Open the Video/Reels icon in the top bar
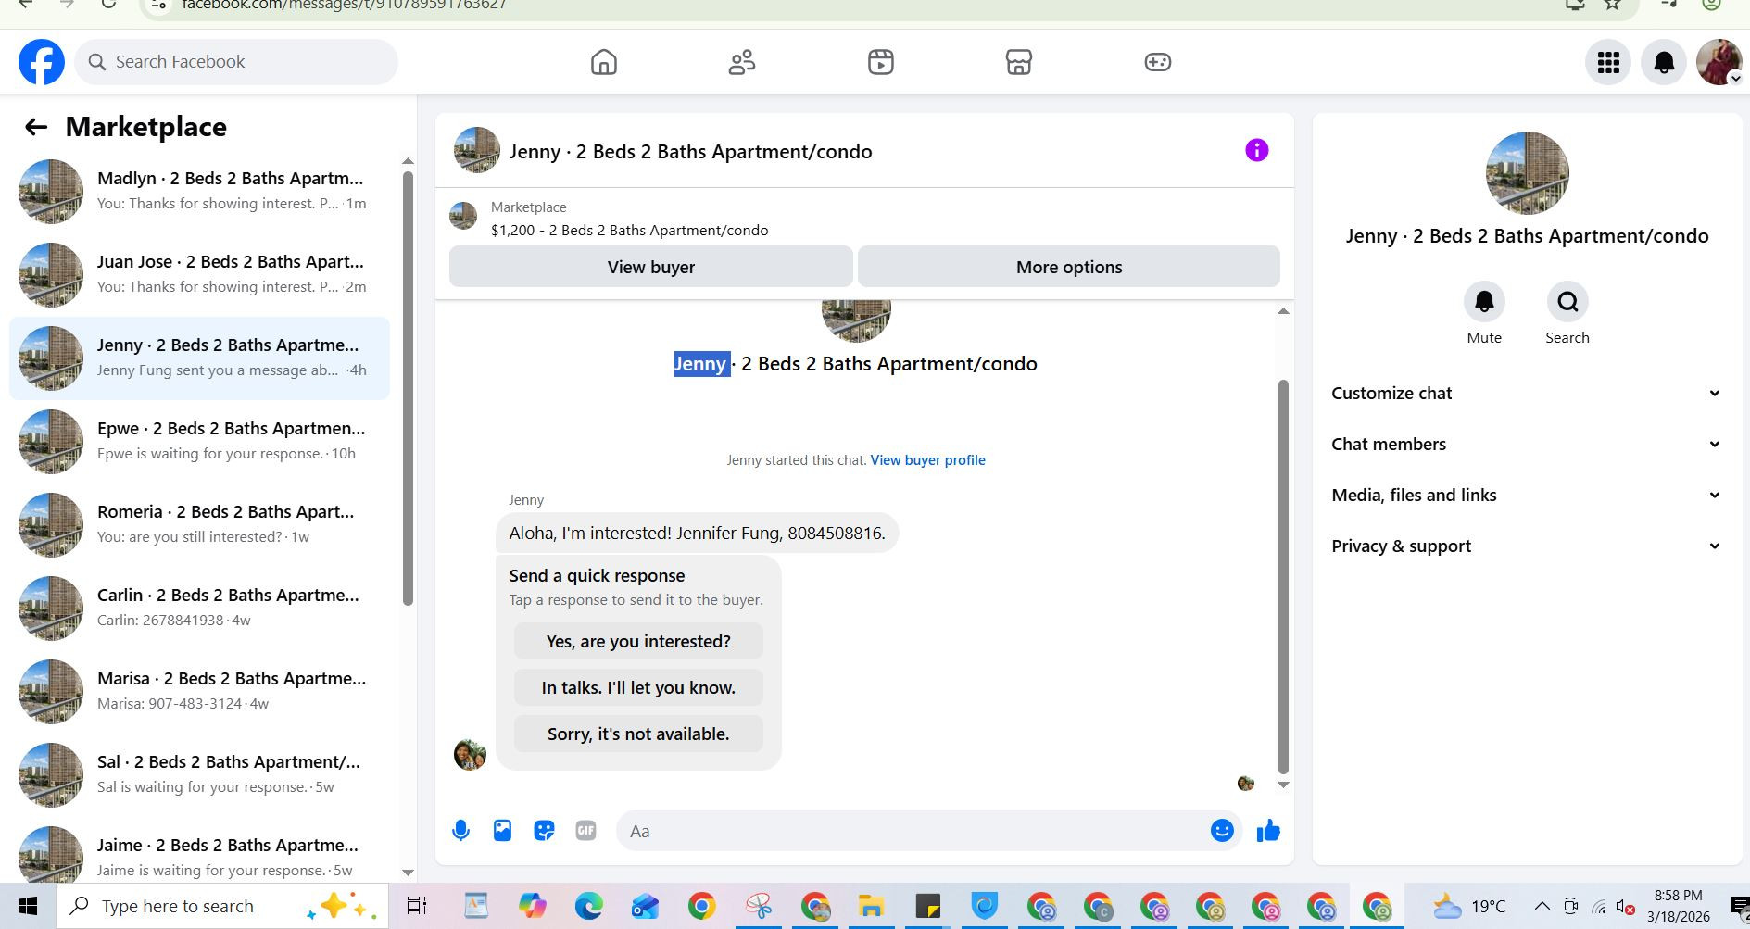The width and height of the screenshot is (1750, 929). (881, 62)
